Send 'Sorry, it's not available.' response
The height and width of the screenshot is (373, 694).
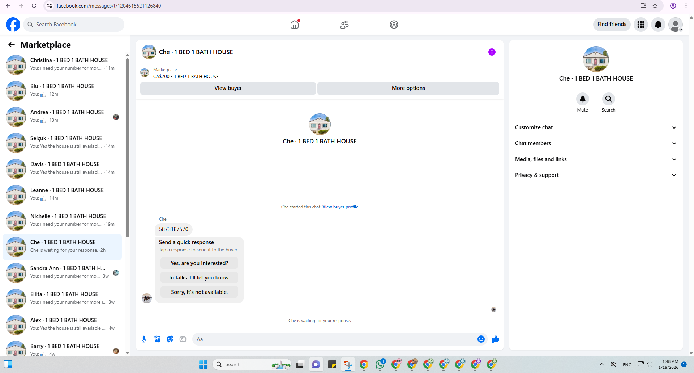[x=200, y=292]
